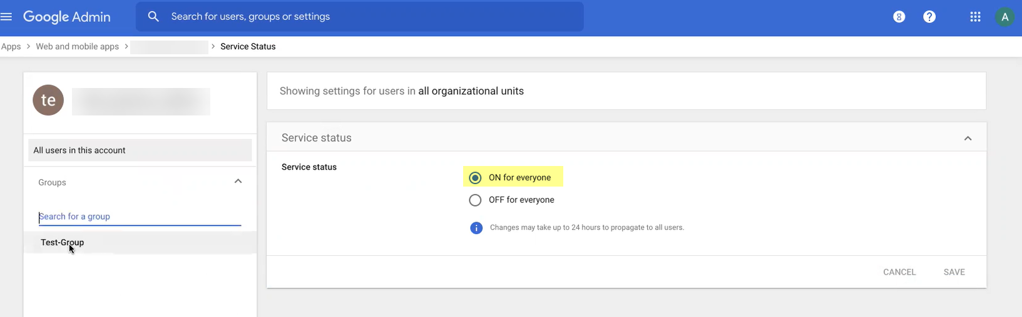This screenshot has width=1022, height=317.
Task: Go to Apps breadcrumb
Action: click(11, 47)
